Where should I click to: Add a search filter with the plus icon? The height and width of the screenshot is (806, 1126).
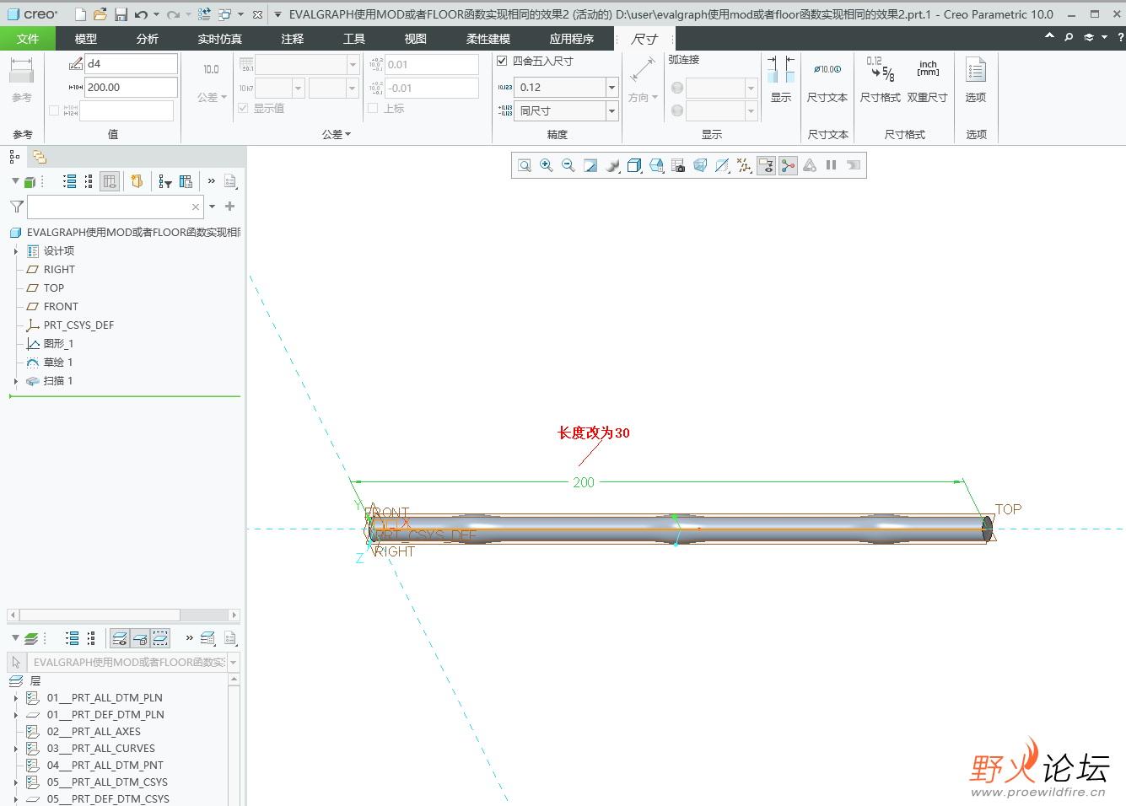point(229,206)
